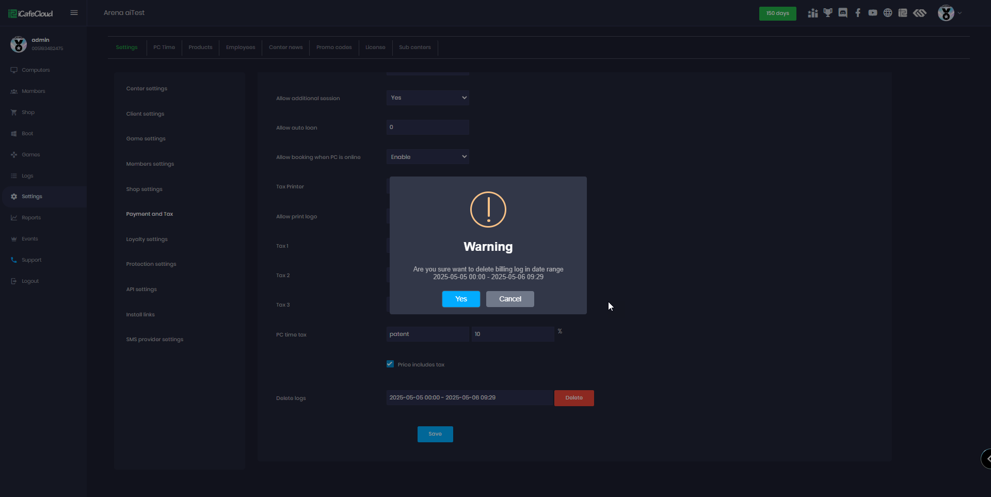The image size is (991, 497).
Task: Open the YouTube link icon
Action: coord(873,13)
